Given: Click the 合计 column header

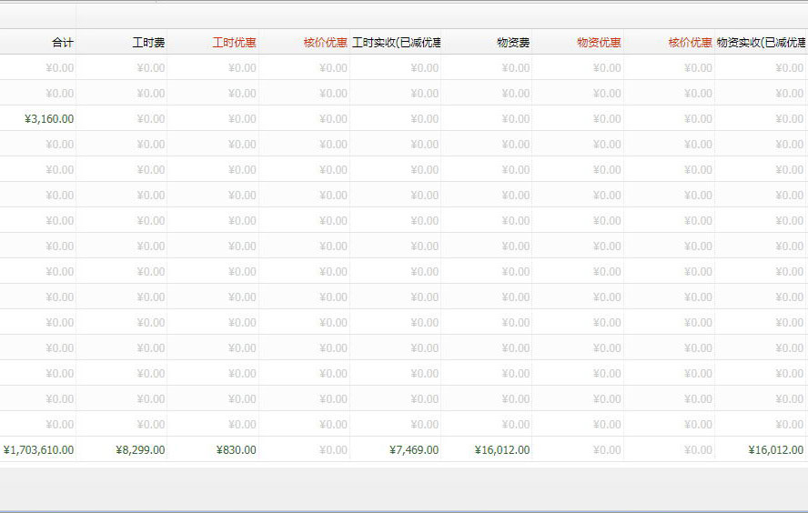Looking at the screenshot, I should (62, 42).
